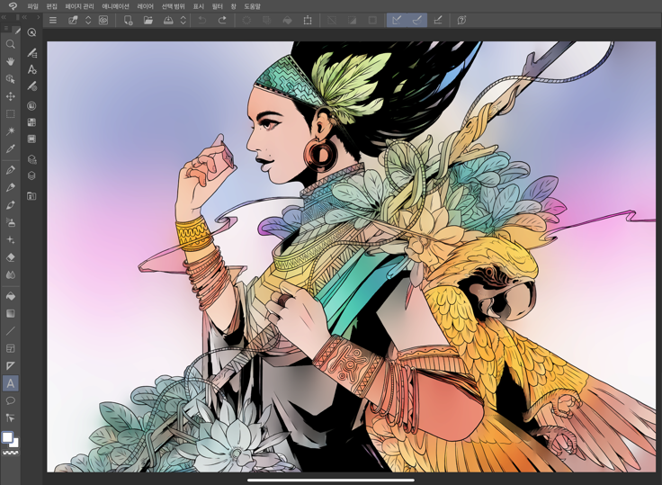This screenshot has width=662, height=485.
Task: Open the Brush Size palette icon
Action: (x=31, y=86)
